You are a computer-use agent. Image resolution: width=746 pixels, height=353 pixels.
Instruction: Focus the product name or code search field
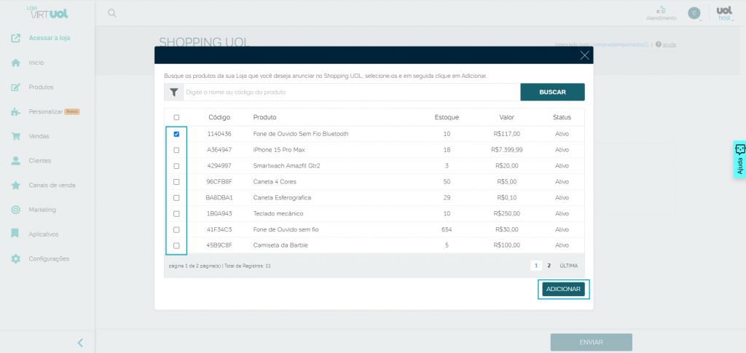[x=352, y=92]
